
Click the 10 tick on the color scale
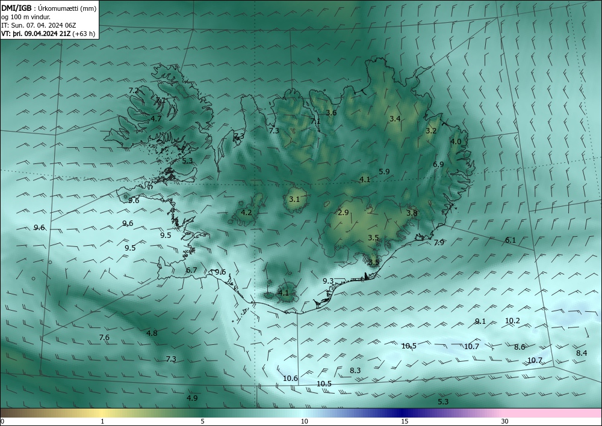tap(305, 421)
